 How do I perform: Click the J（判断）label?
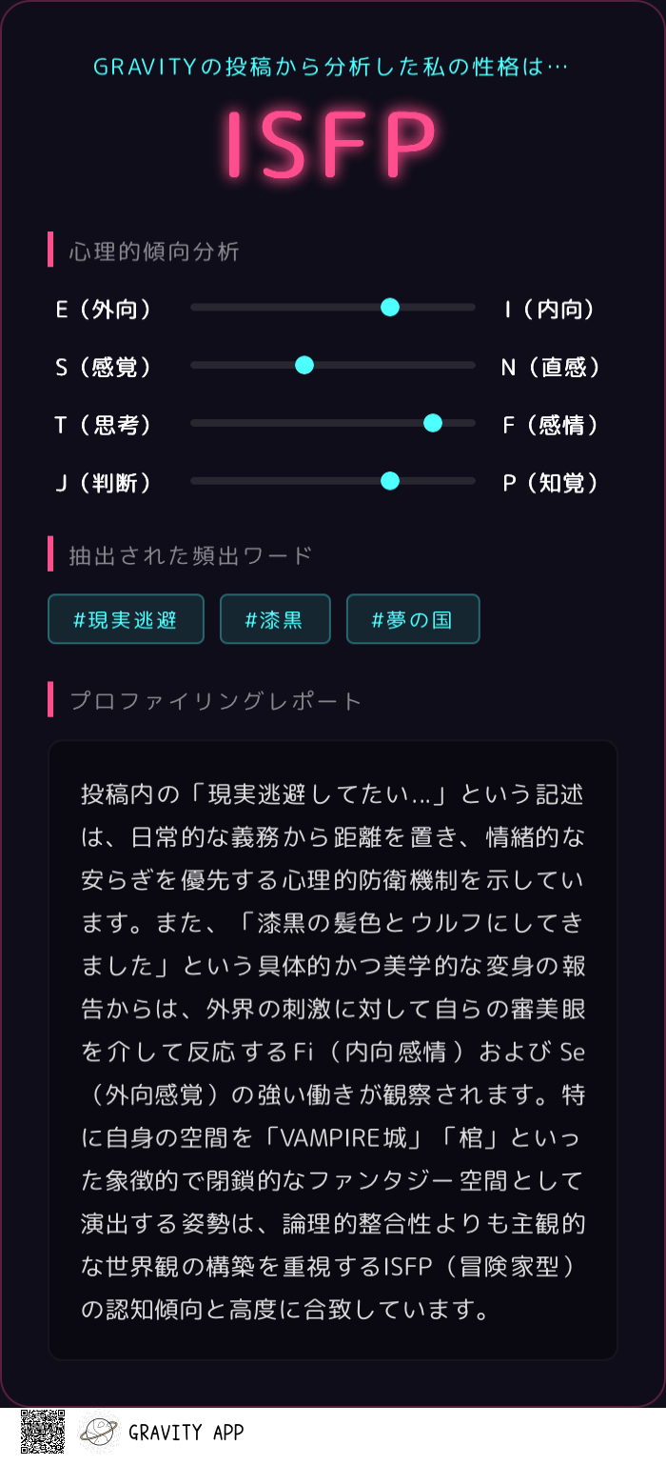point(105,484)
